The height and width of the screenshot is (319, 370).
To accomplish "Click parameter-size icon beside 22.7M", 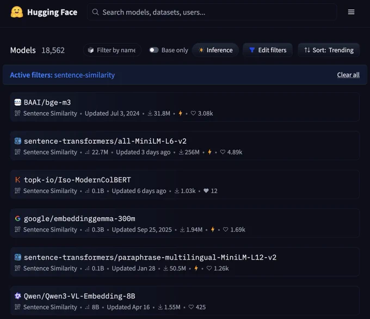I will [87, 152].
